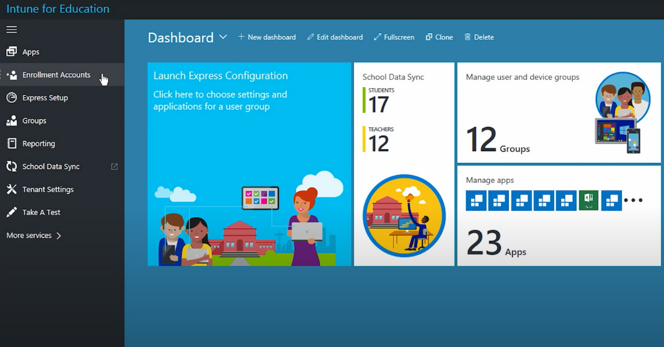Open the Launch Express Configuration tile heading

(221, 76)
